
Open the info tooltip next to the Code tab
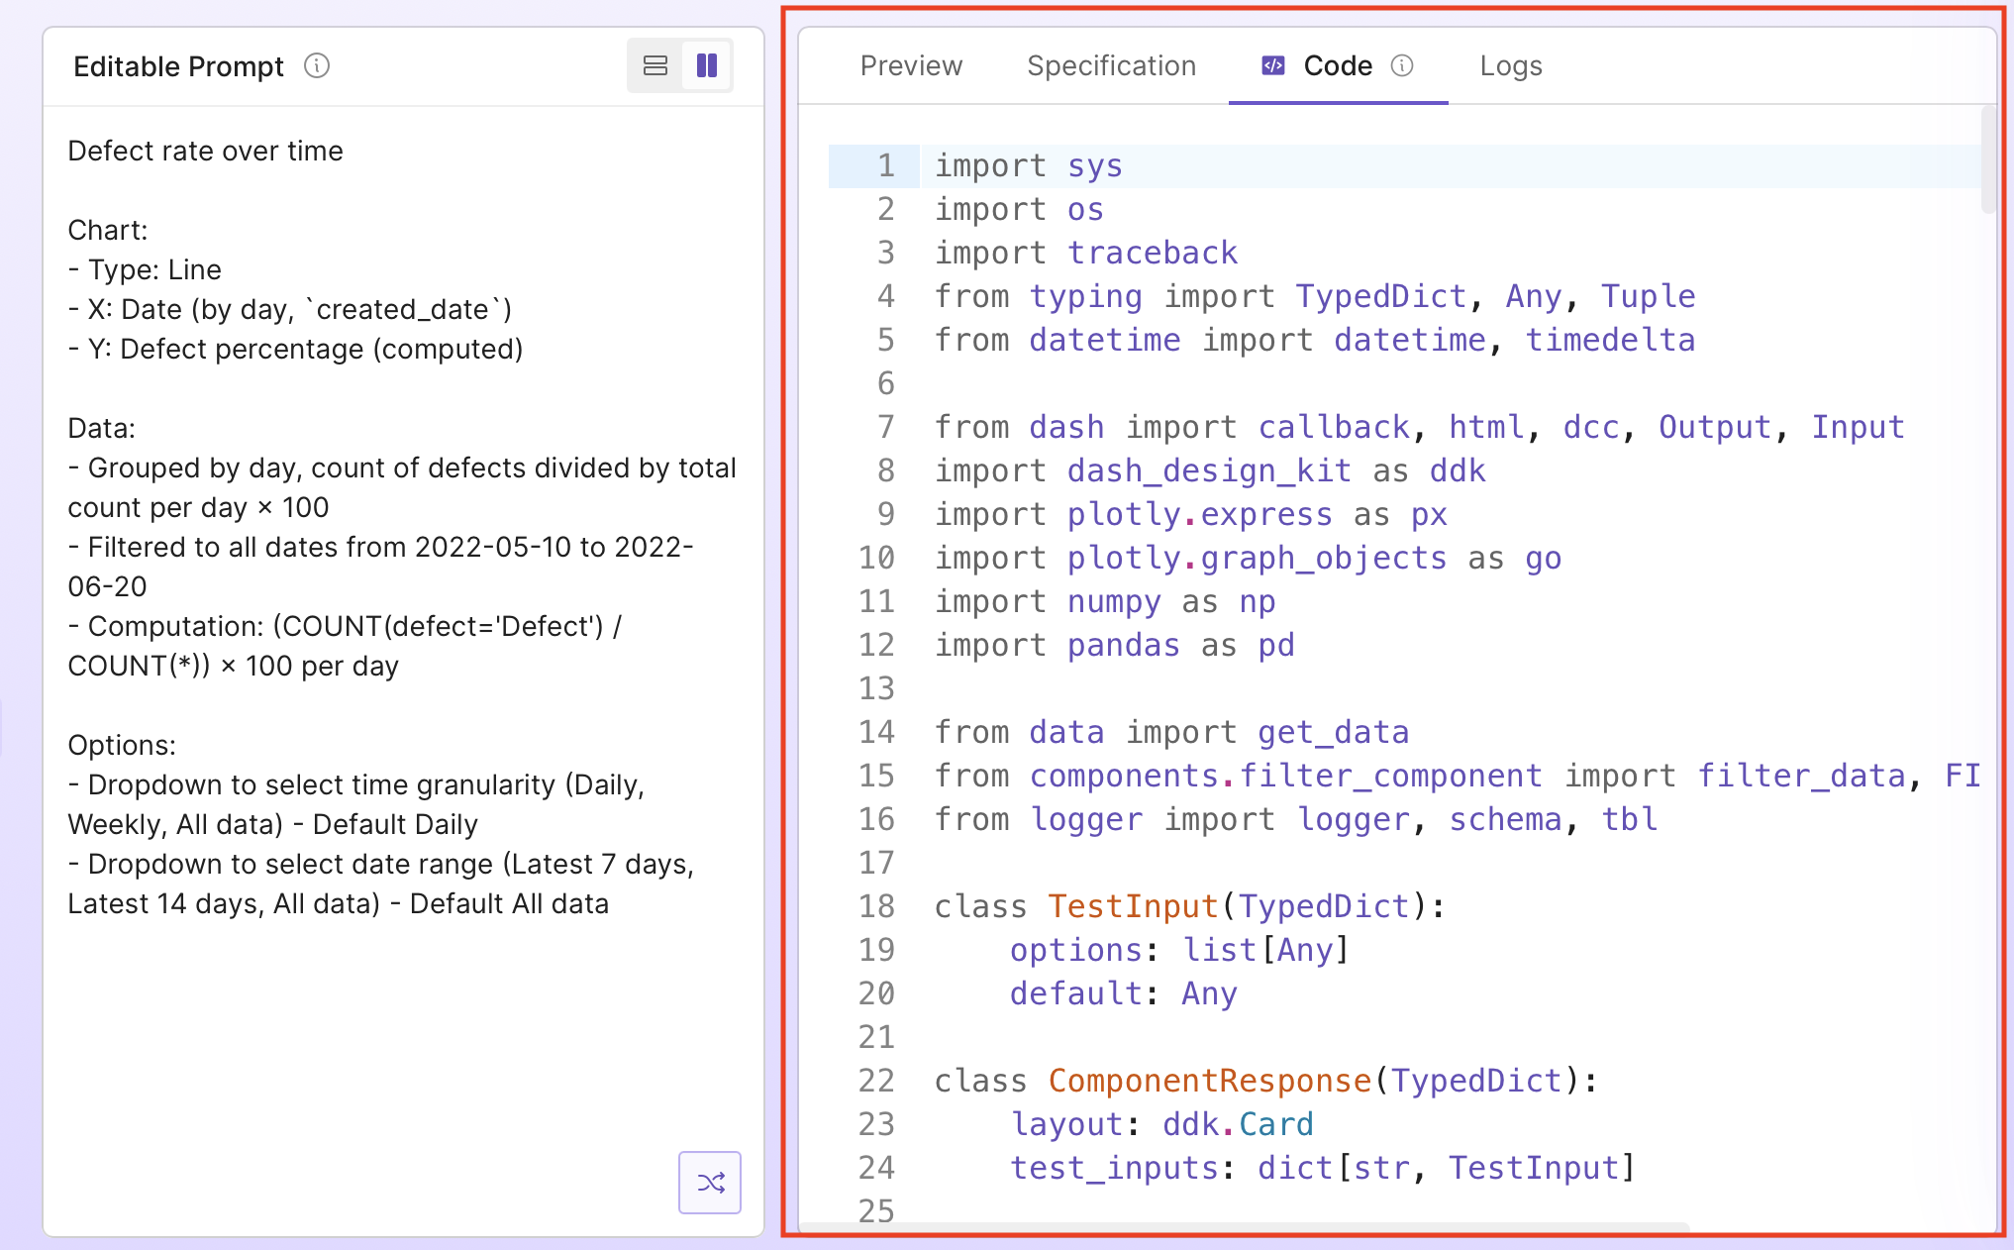pyautogui.click(x=1403, y=65)
